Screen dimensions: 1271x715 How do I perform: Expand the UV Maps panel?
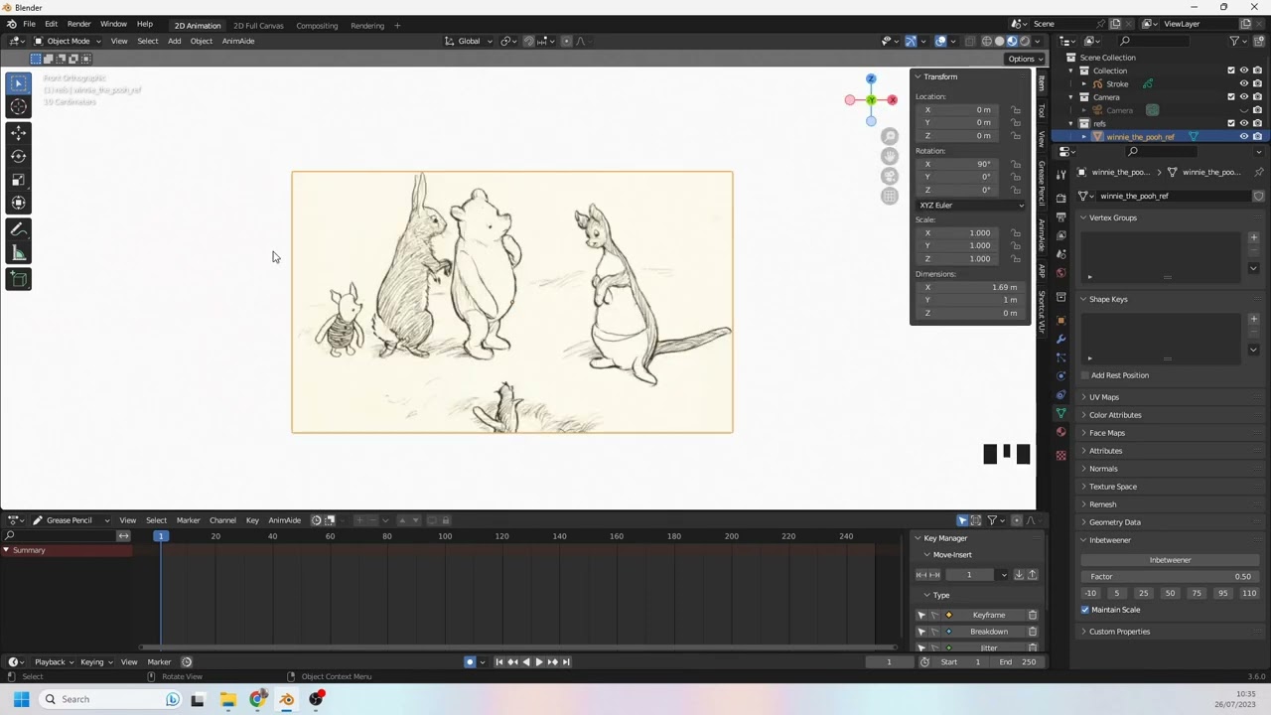pyautogui.click(x=1102, y=397)
